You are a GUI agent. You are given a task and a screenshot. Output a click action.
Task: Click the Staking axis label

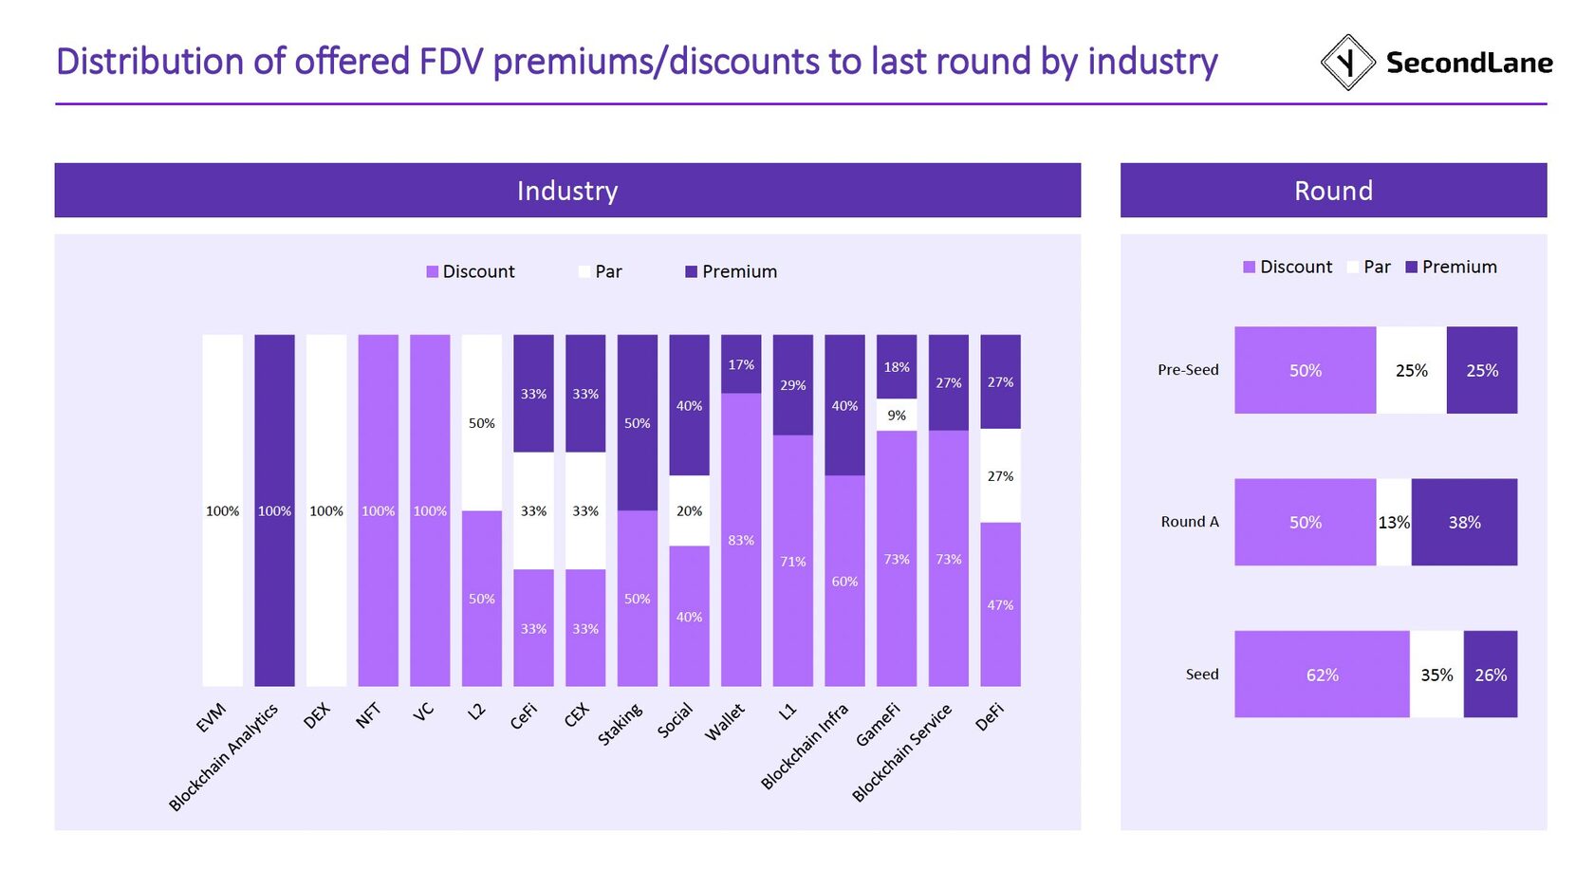tap(621, 724)
